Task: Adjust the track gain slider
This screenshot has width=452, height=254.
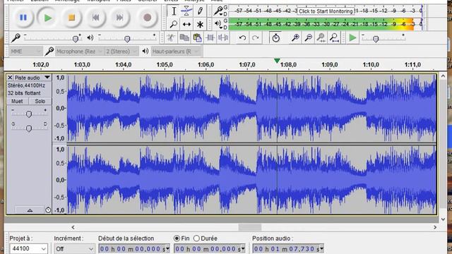Action: tap(28, 114)
